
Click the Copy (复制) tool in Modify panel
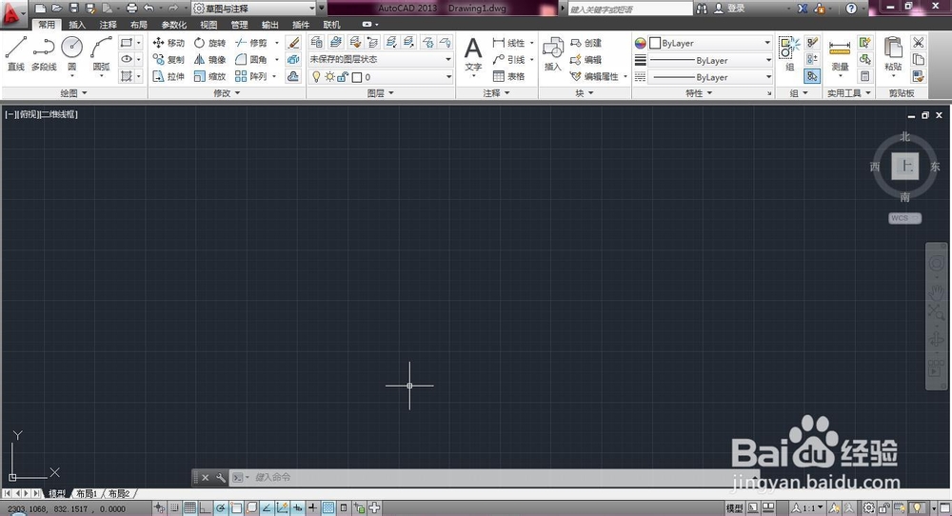[169, 59]
